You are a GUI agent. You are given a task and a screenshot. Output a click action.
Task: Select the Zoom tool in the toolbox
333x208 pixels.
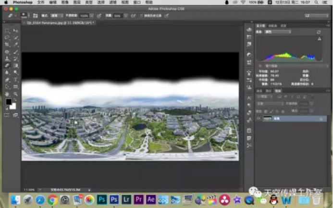pos(16,94)
